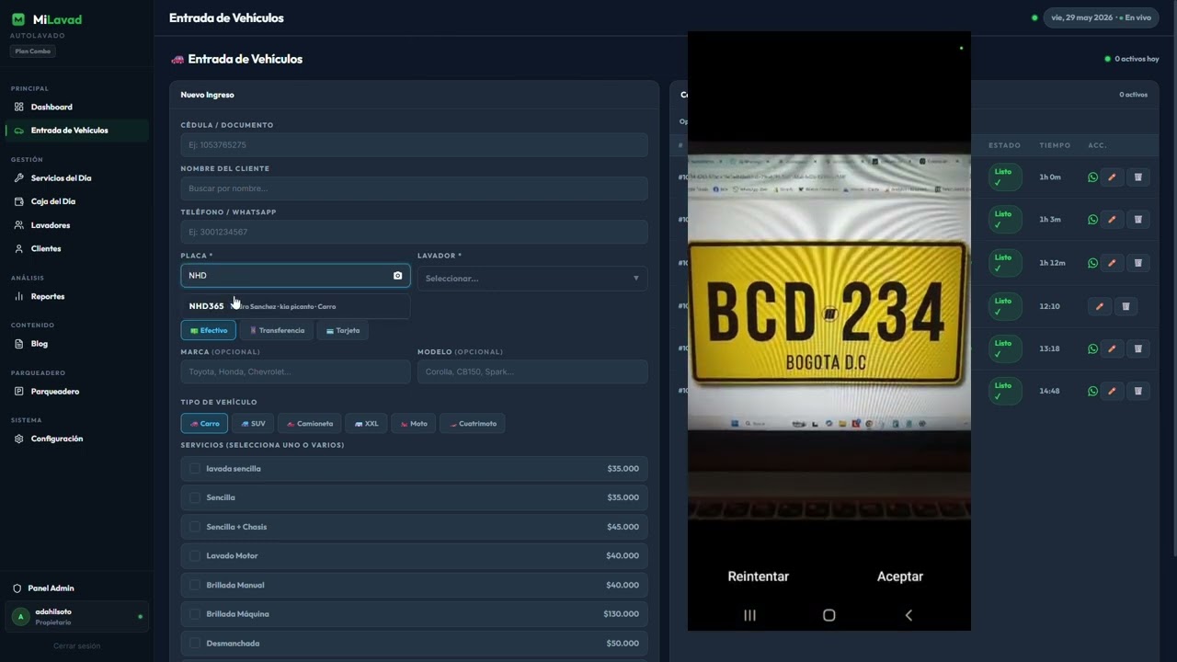Edit the entry with time 14:48
The image size is (1177, 662).
(1112, 391)
